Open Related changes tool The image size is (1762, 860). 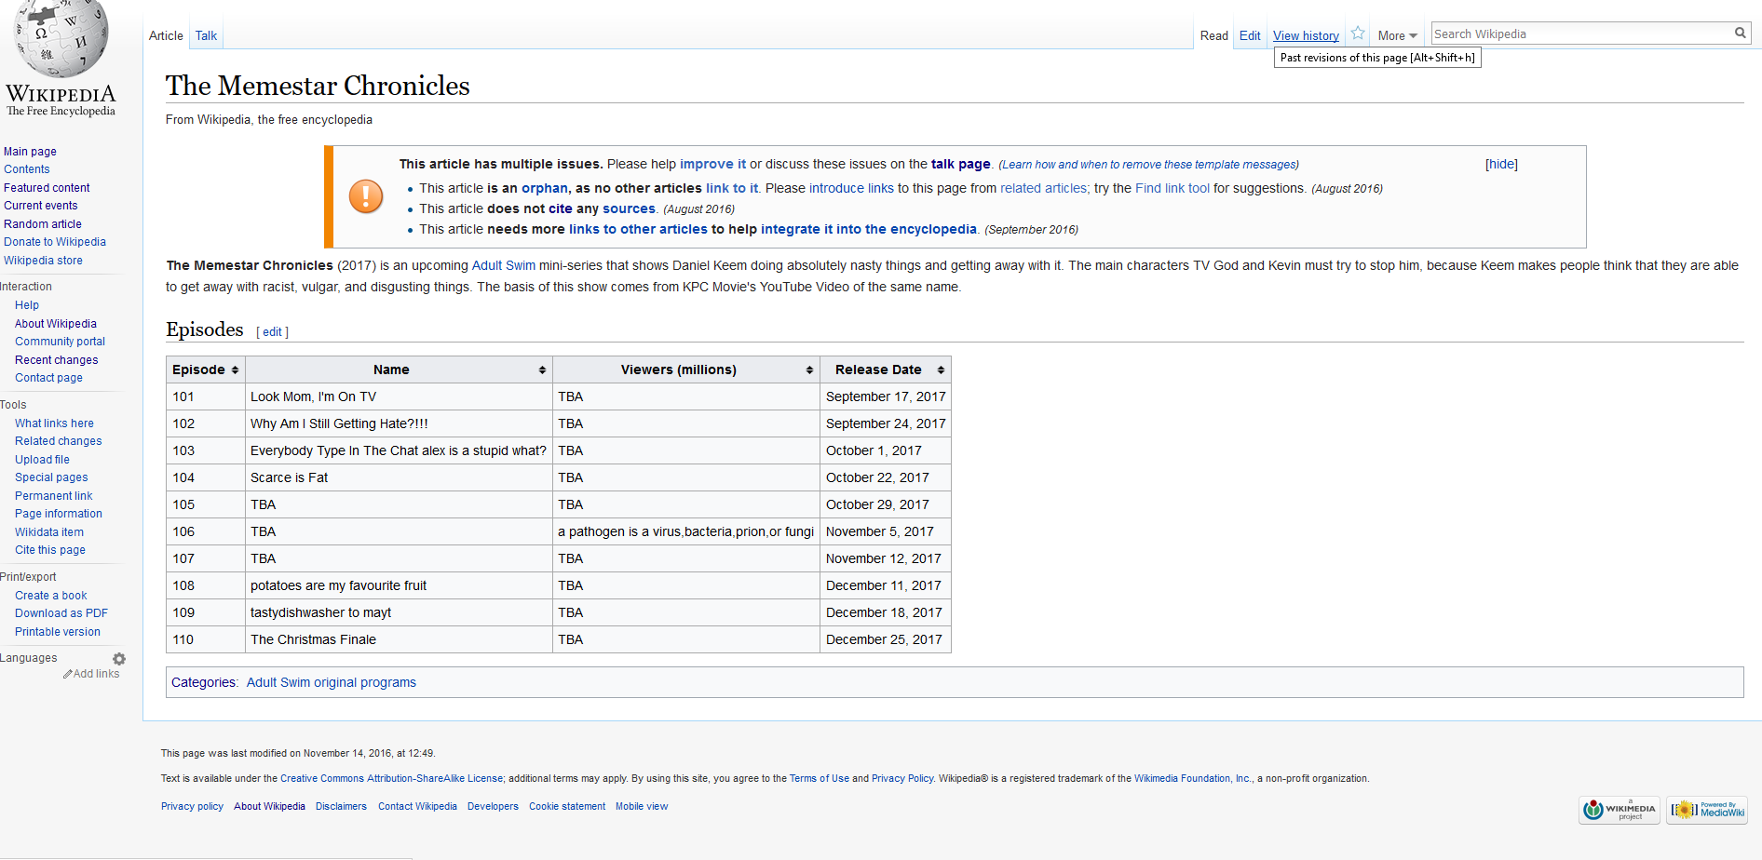point(59,441)
